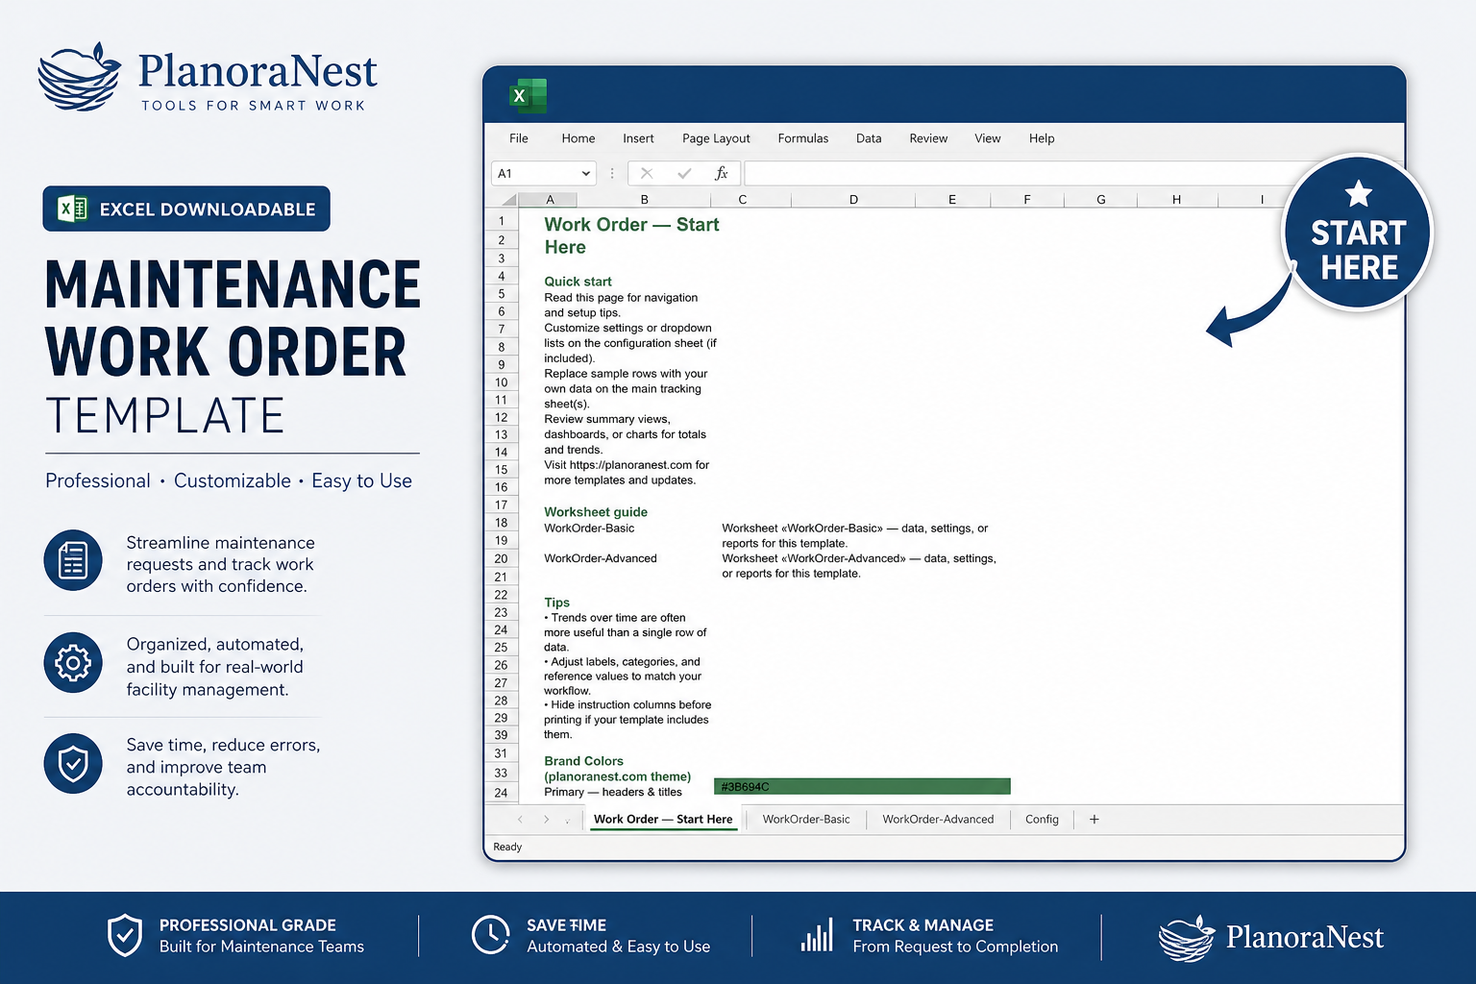Click the Ready status bar text

507,847
